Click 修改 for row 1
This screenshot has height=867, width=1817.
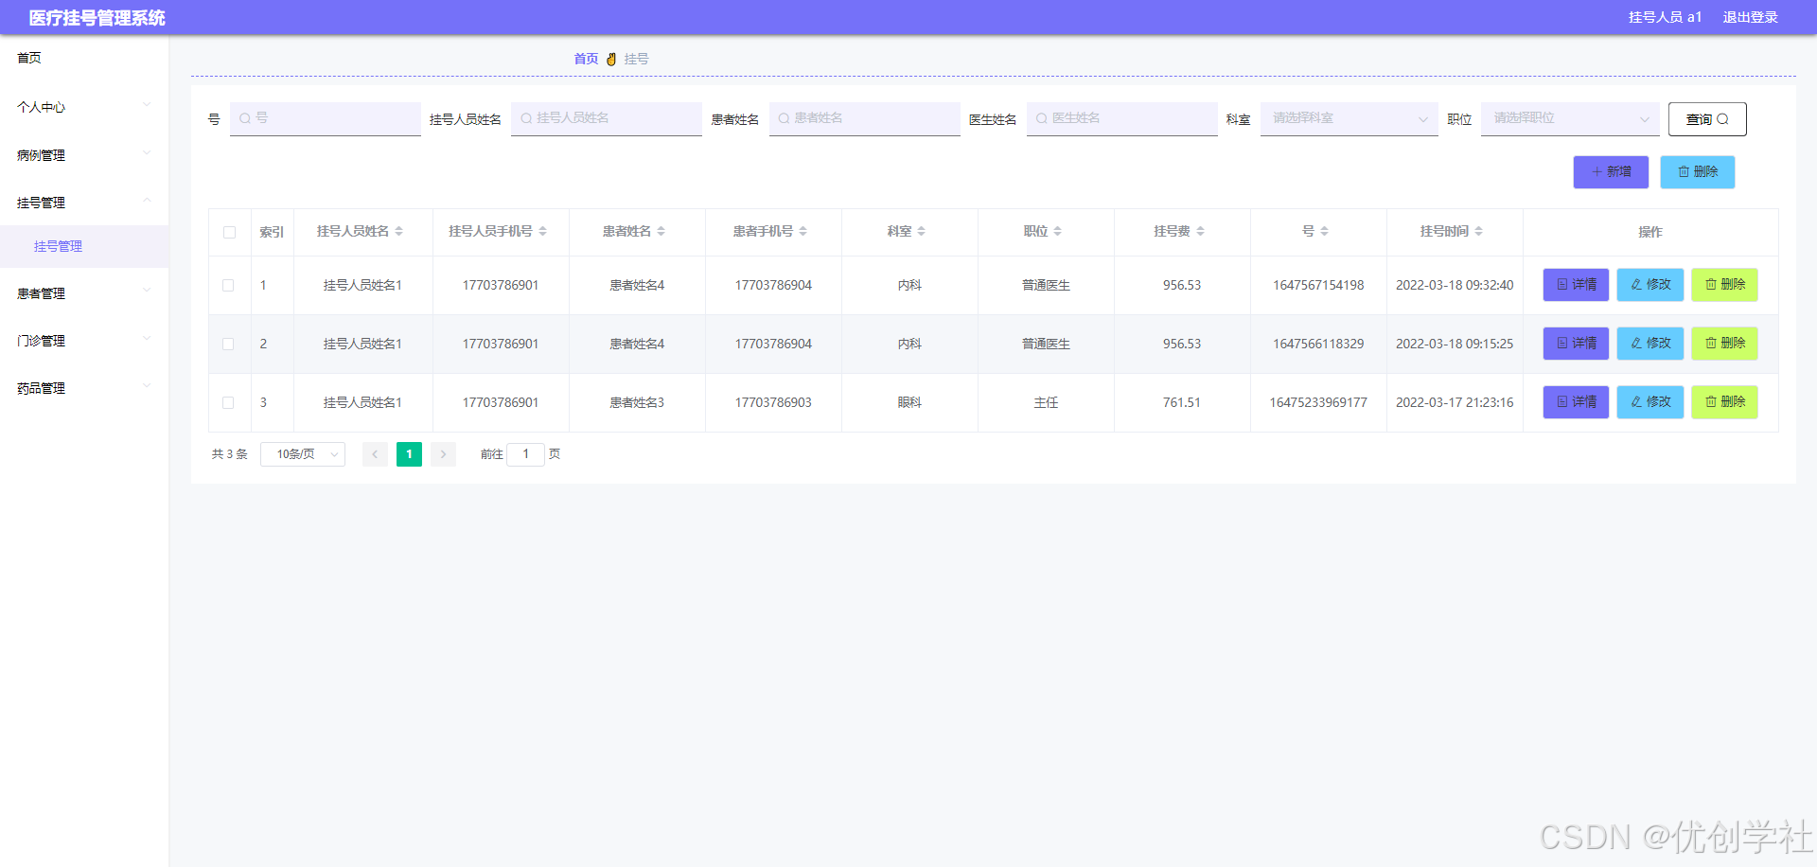[1650, 285]
